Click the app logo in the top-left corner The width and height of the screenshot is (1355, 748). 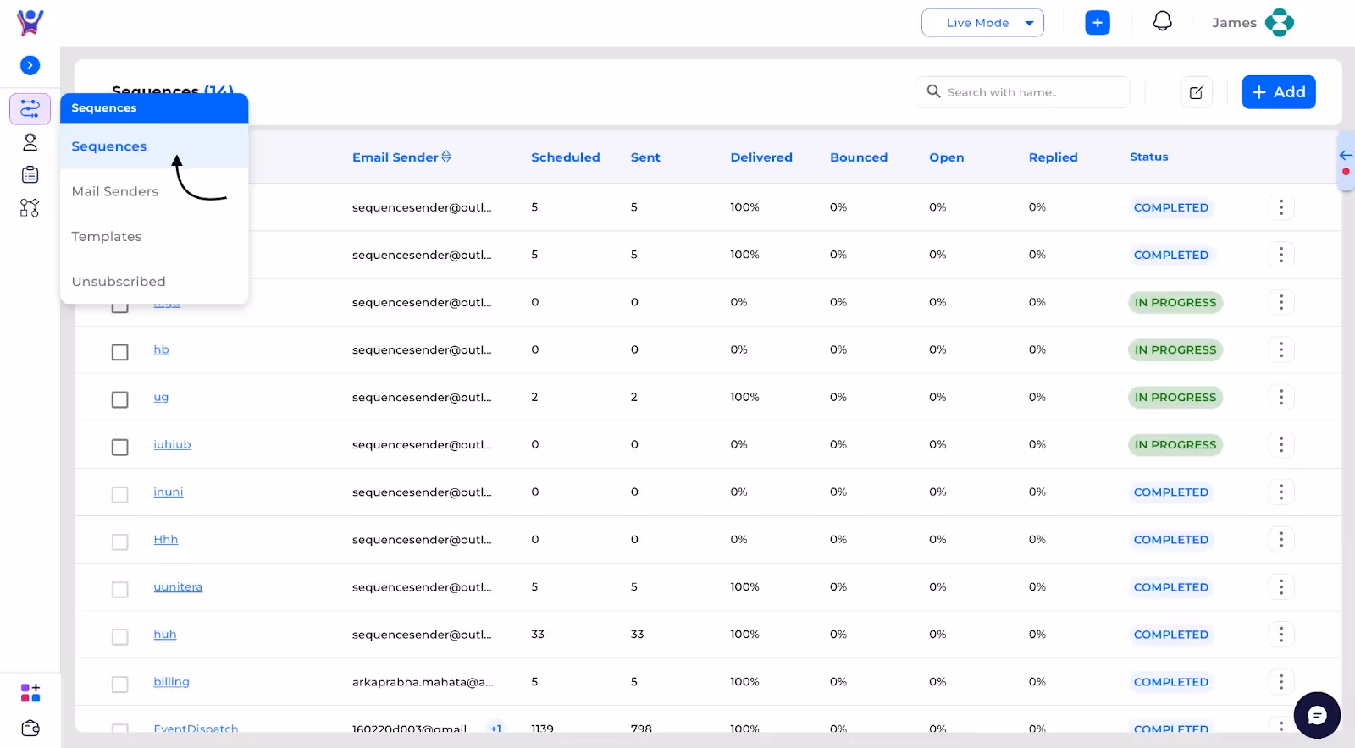30,22
